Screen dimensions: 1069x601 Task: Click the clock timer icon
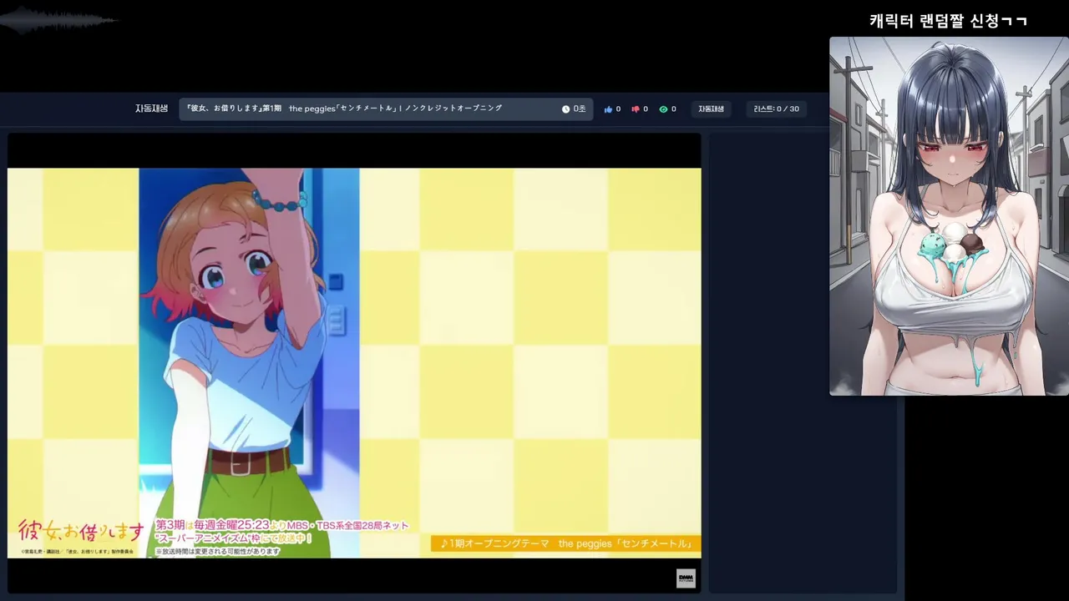(565, 109)
